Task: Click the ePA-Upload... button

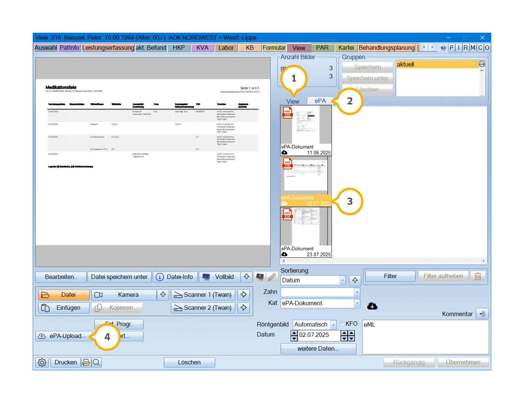Action: (x=64, y=336)
